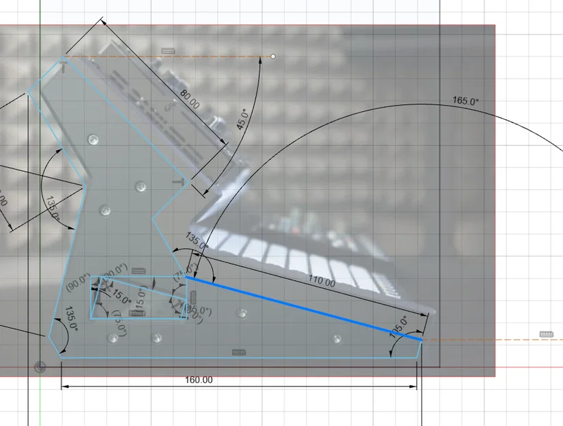Click the horizontal constraint icon on the right dashed line
This screenshot has width=563, height=426.
[546, 334]
